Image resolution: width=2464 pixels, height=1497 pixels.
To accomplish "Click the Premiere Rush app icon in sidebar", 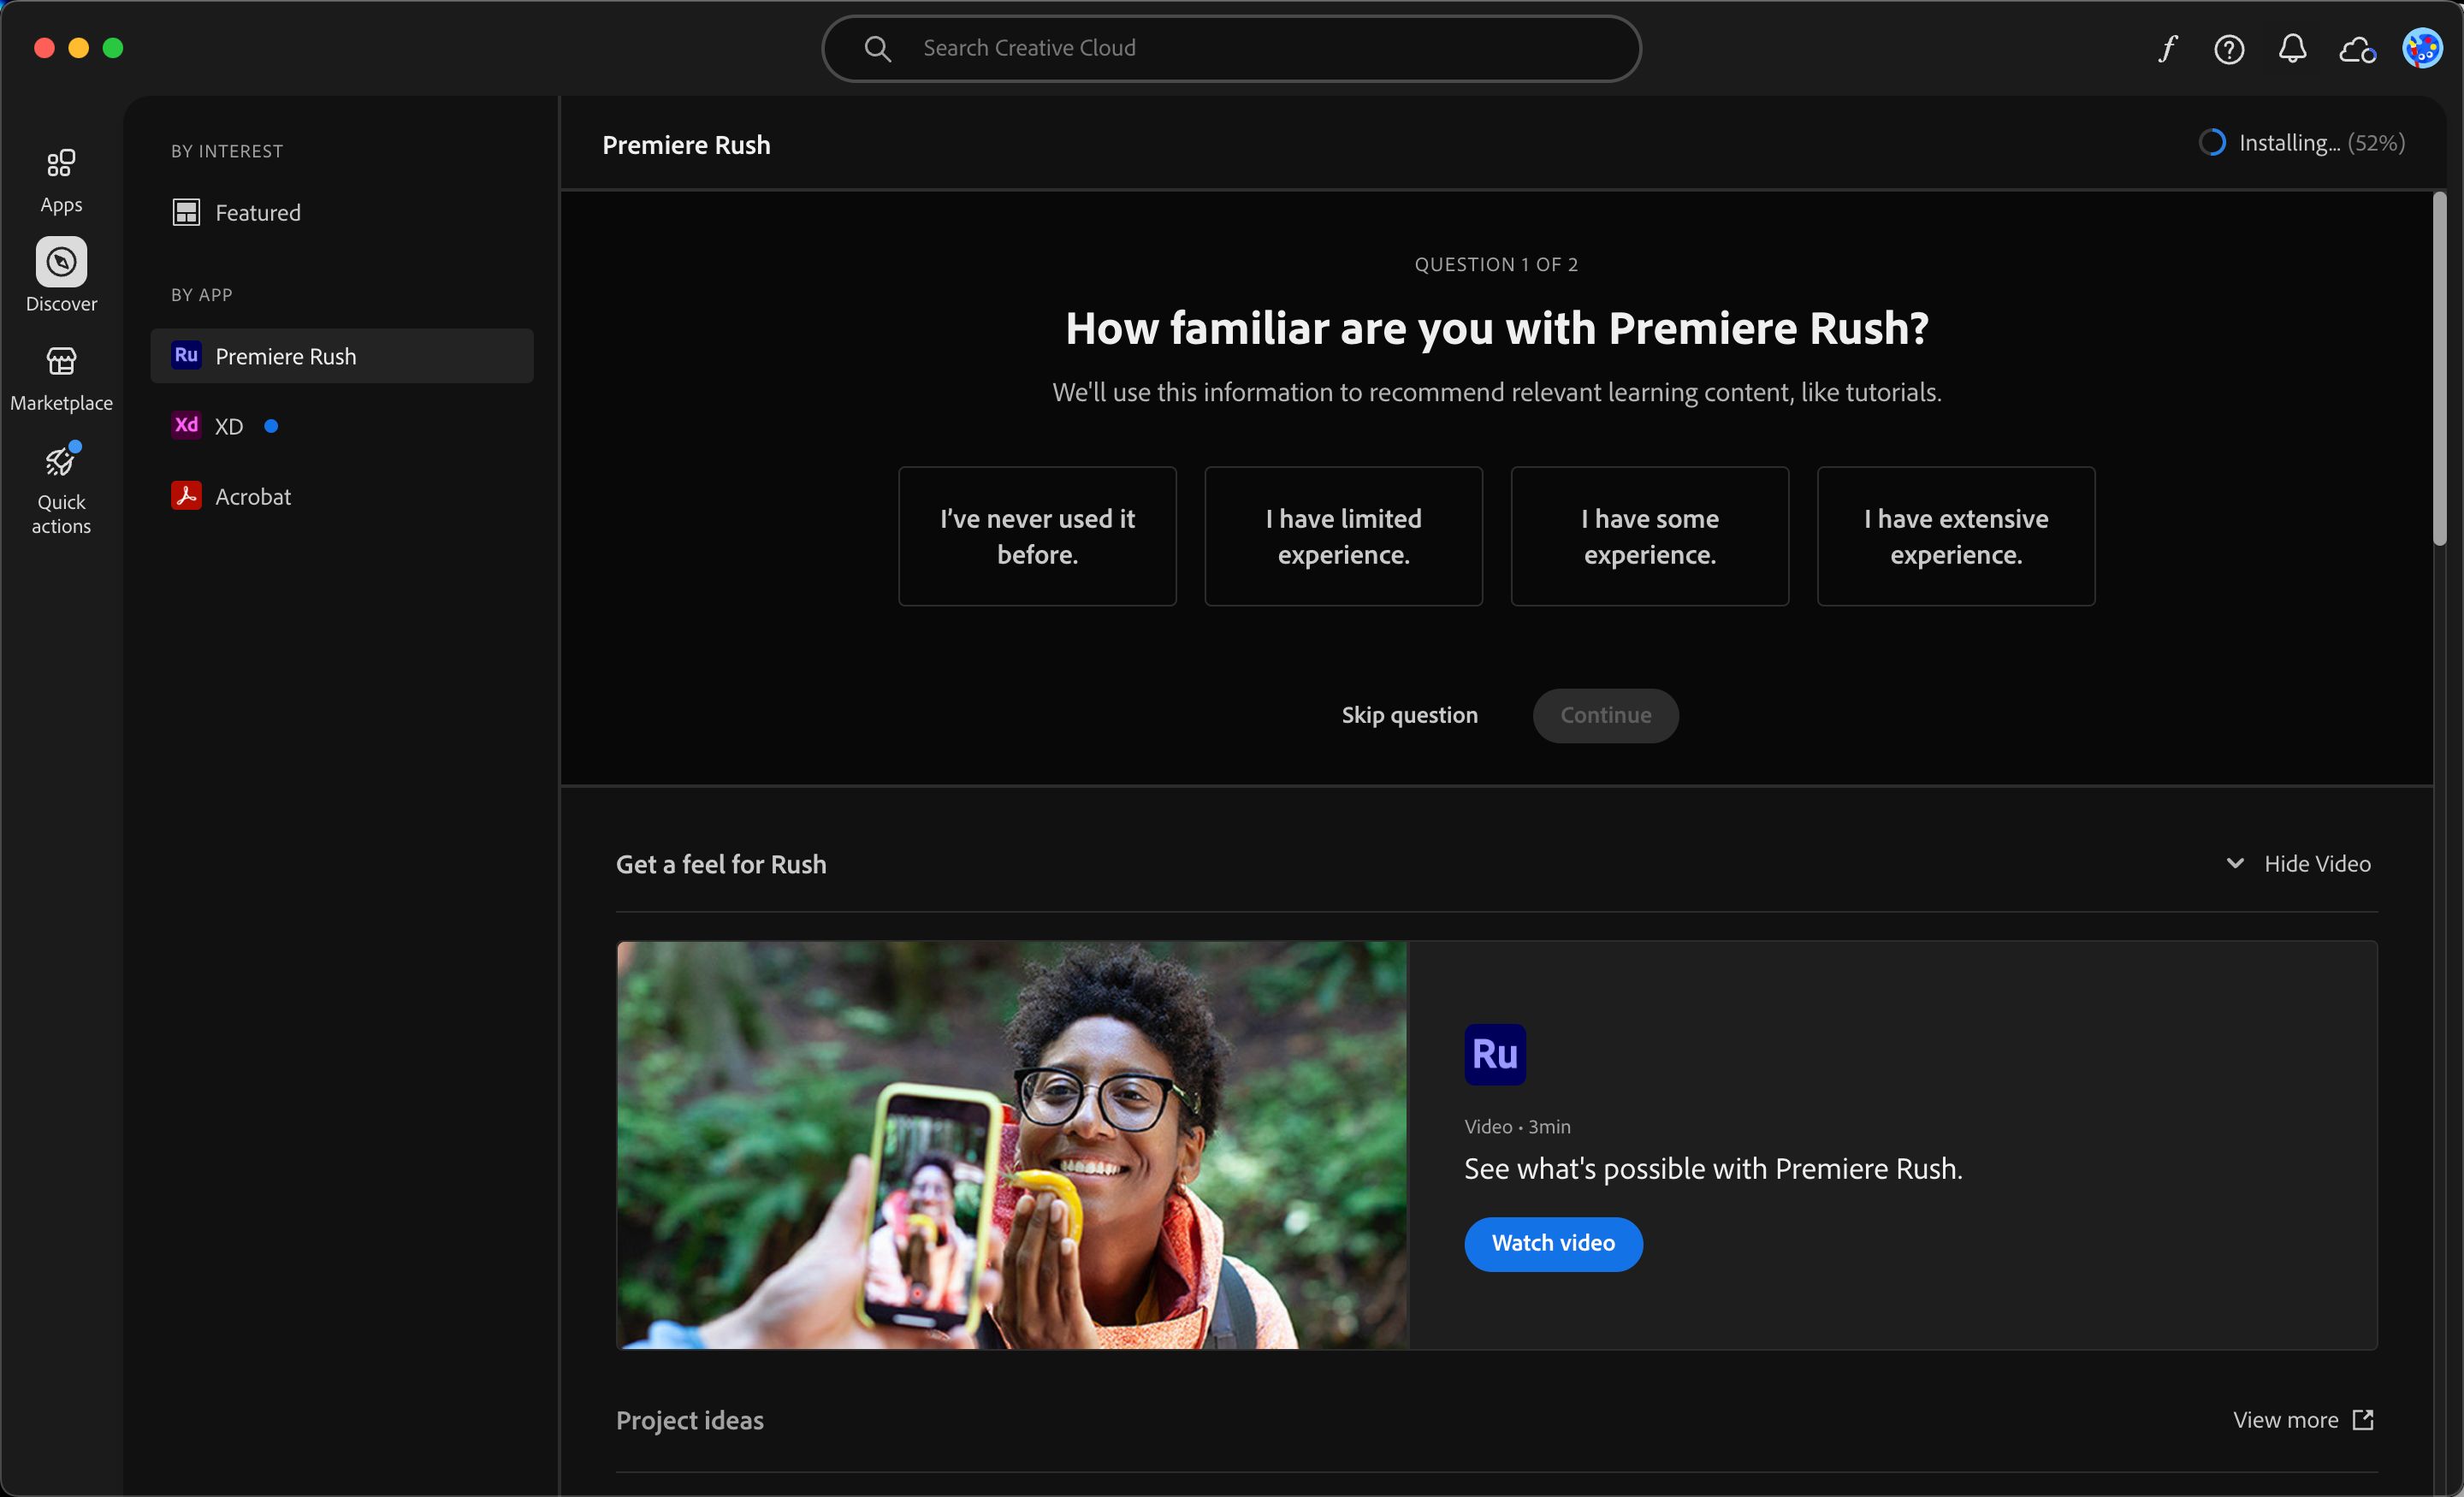I will pos(185,355).
